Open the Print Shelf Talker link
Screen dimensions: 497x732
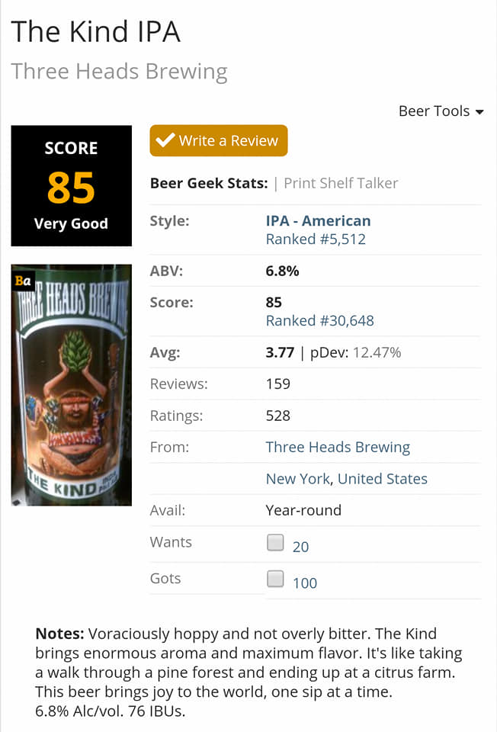click(x=341, y=183)
